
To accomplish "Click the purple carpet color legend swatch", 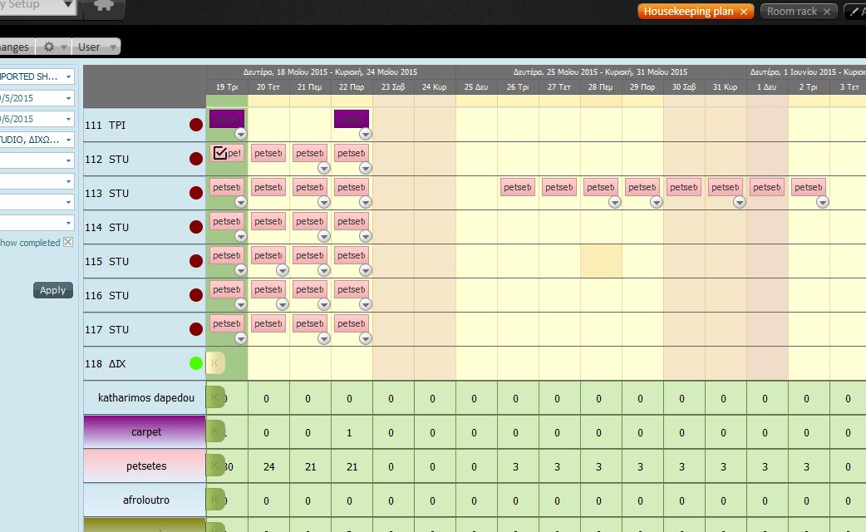I will click(x=145, y=432).
